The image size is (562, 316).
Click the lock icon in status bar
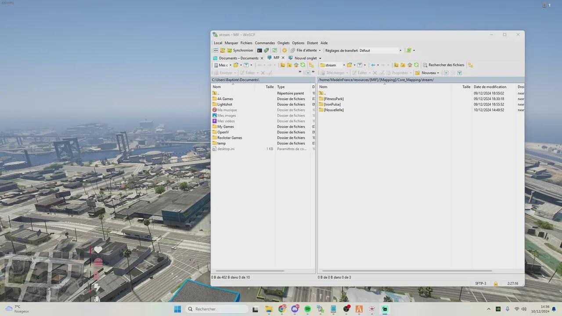[x=496, y=284]
